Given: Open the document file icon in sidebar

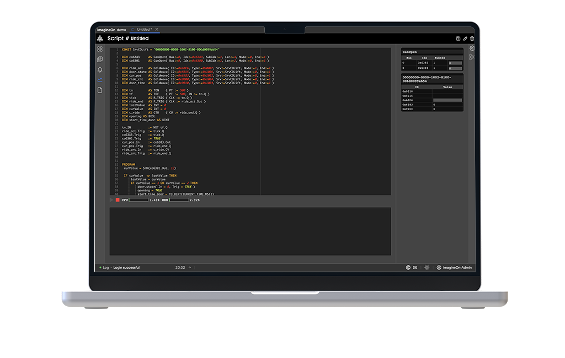Looking at the screenshot, I should point(100,90).
